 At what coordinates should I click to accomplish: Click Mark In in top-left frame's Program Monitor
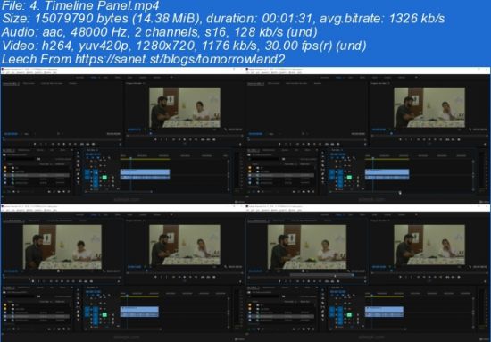click(162, 139)
